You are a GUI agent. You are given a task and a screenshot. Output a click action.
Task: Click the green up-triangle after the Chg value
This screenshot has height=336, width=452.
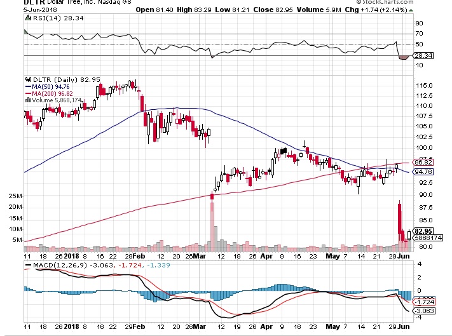[x=411, y=10]
